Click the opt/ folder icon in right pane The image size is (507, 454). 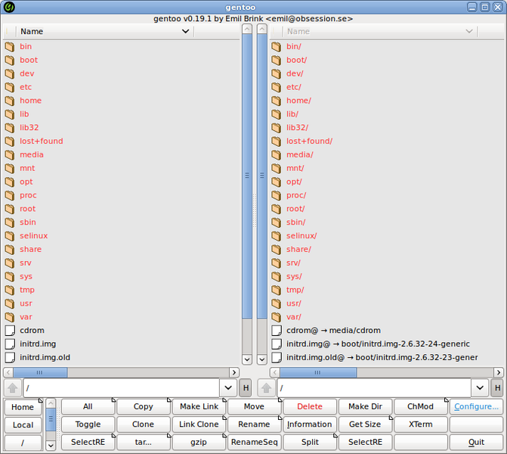(277, 182)
